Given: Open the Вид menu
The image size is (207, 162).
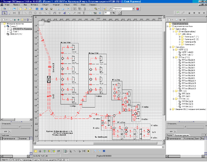Looking at the screenshot, I should [x=26, y=5].
